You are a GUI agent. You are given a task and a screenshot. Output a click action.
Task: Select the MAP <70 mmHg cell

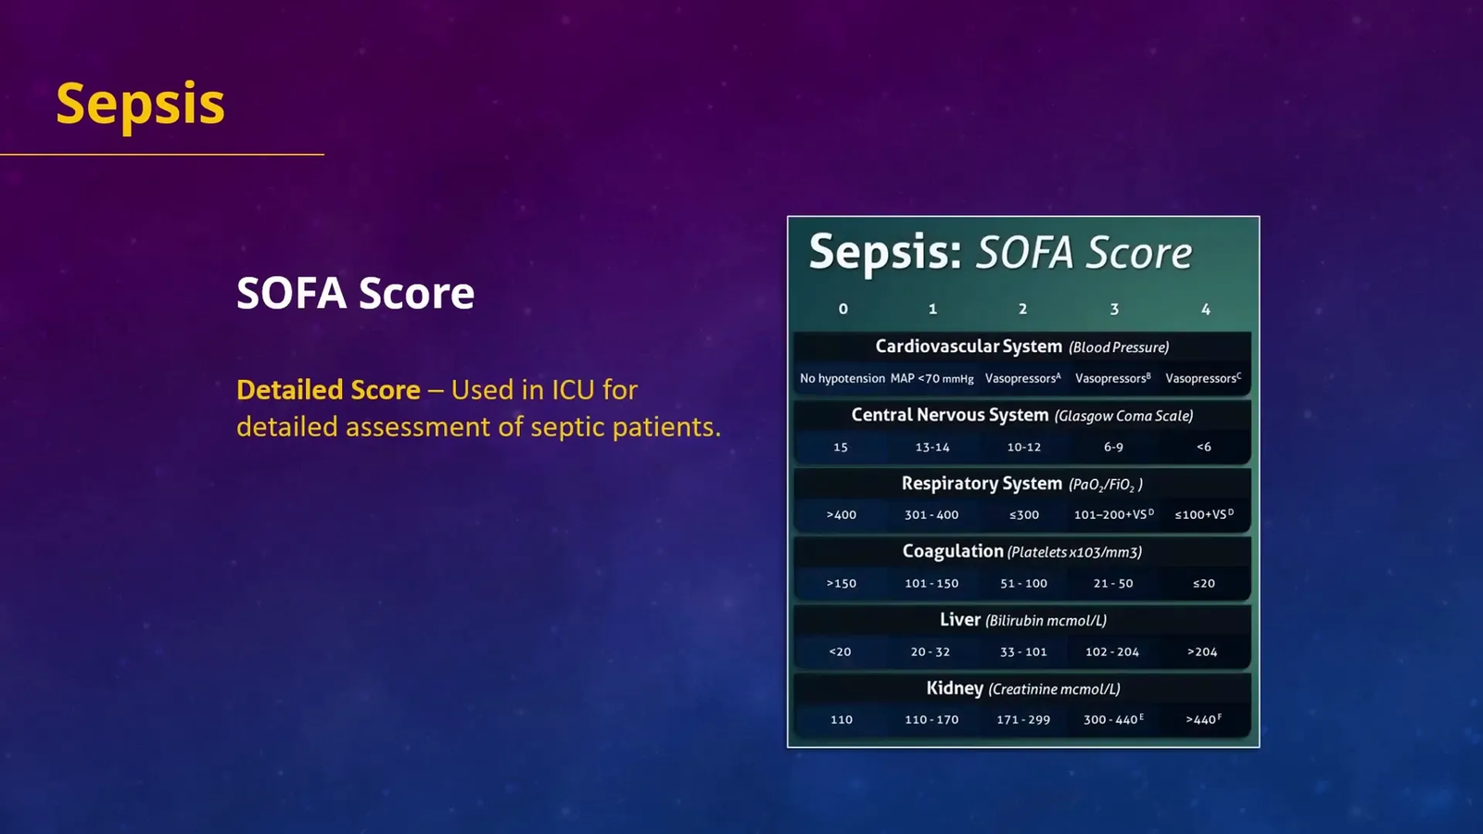(x=932, y=378)
